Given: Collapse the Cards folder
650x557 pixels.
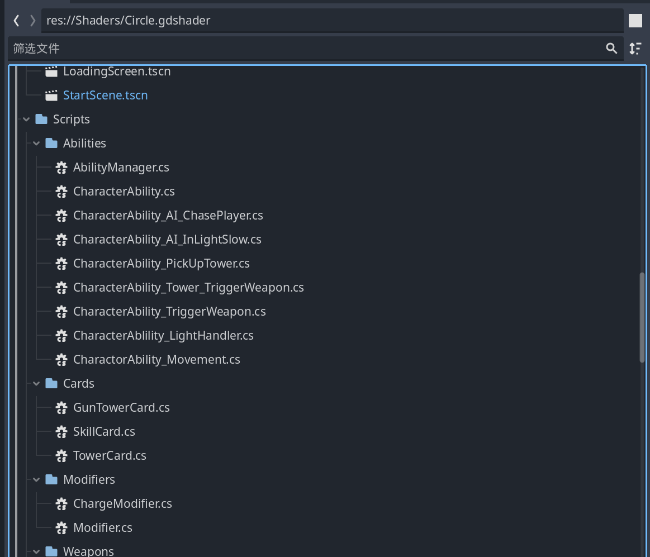Looking at the screenshot, I should point(36,384).
